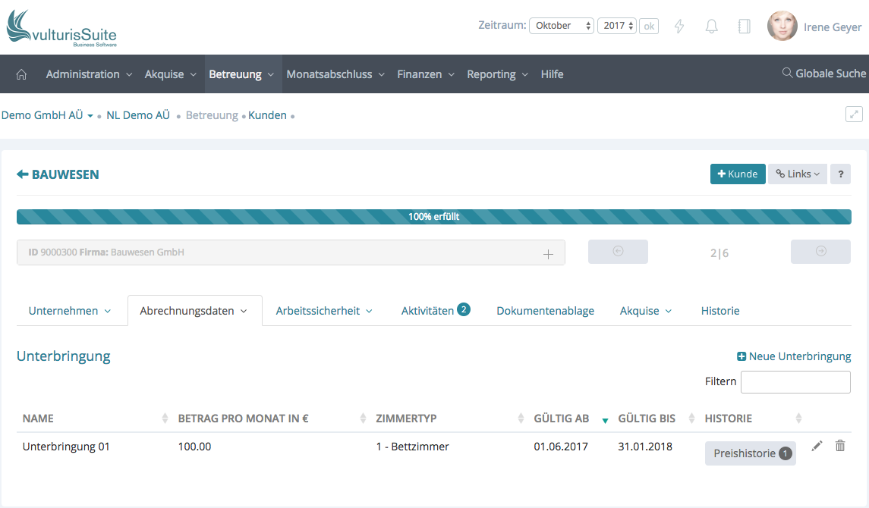Open the month dropdown showing Oktober

[562, 26]
